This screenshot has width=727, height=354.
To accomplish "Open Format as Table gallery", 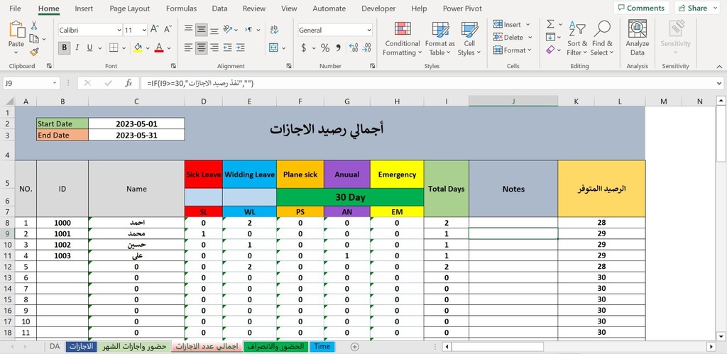I will tap(440, 38).
